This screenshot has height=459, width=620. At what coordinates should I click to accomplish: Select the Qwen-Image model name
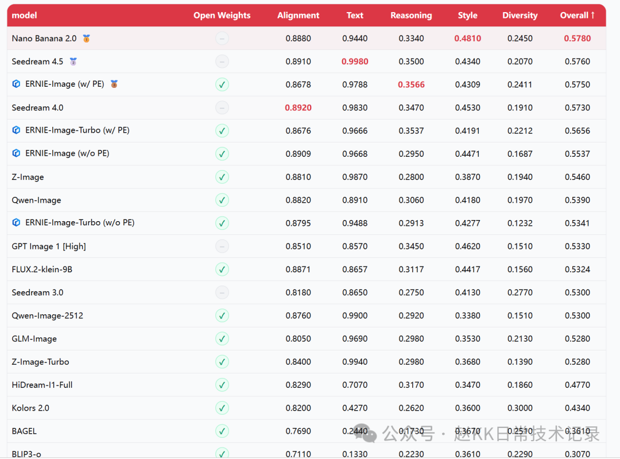(x=36, y=200)
